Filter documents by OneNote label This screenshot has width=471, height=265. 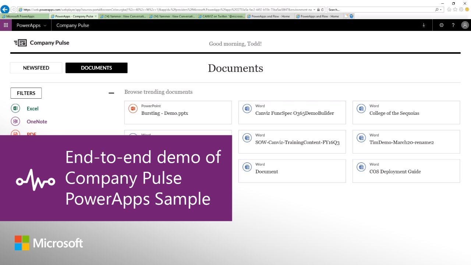point(37,121)
